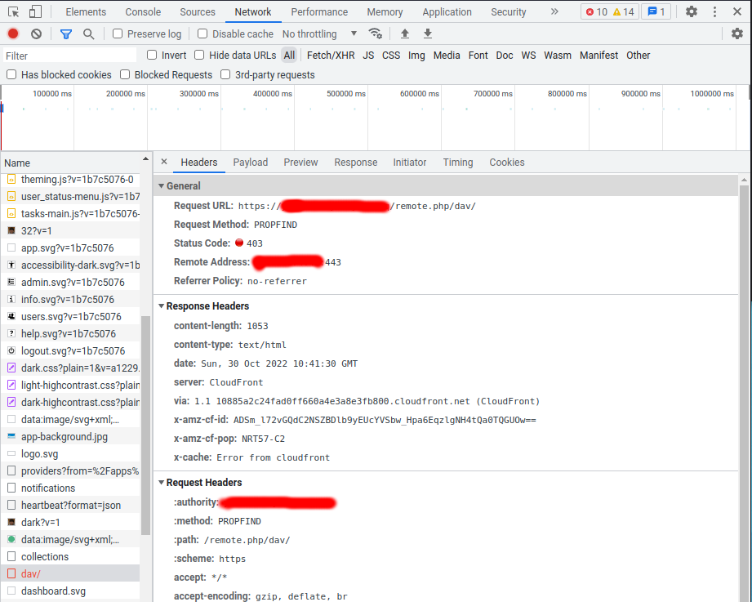The image size is (752, 602).
Task: Open the Performance tab
Action: (319, 12)
